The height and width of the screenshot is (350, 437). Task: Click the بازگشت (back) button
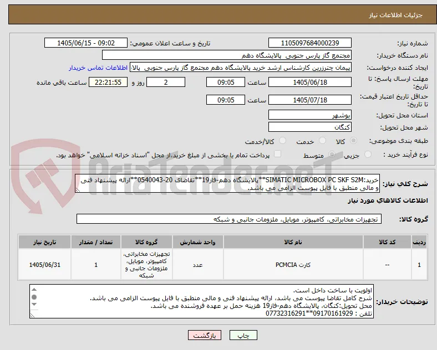[205, 335]
